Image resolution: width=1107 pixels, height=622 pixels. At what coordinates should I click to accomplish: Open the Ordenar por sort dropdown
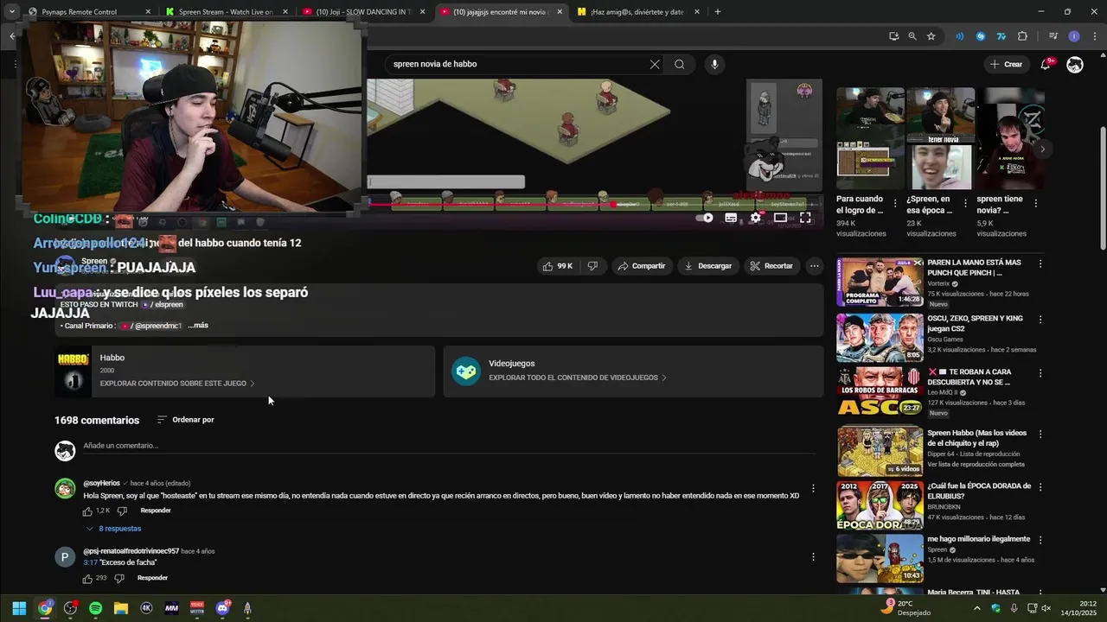tap(185, 420)
